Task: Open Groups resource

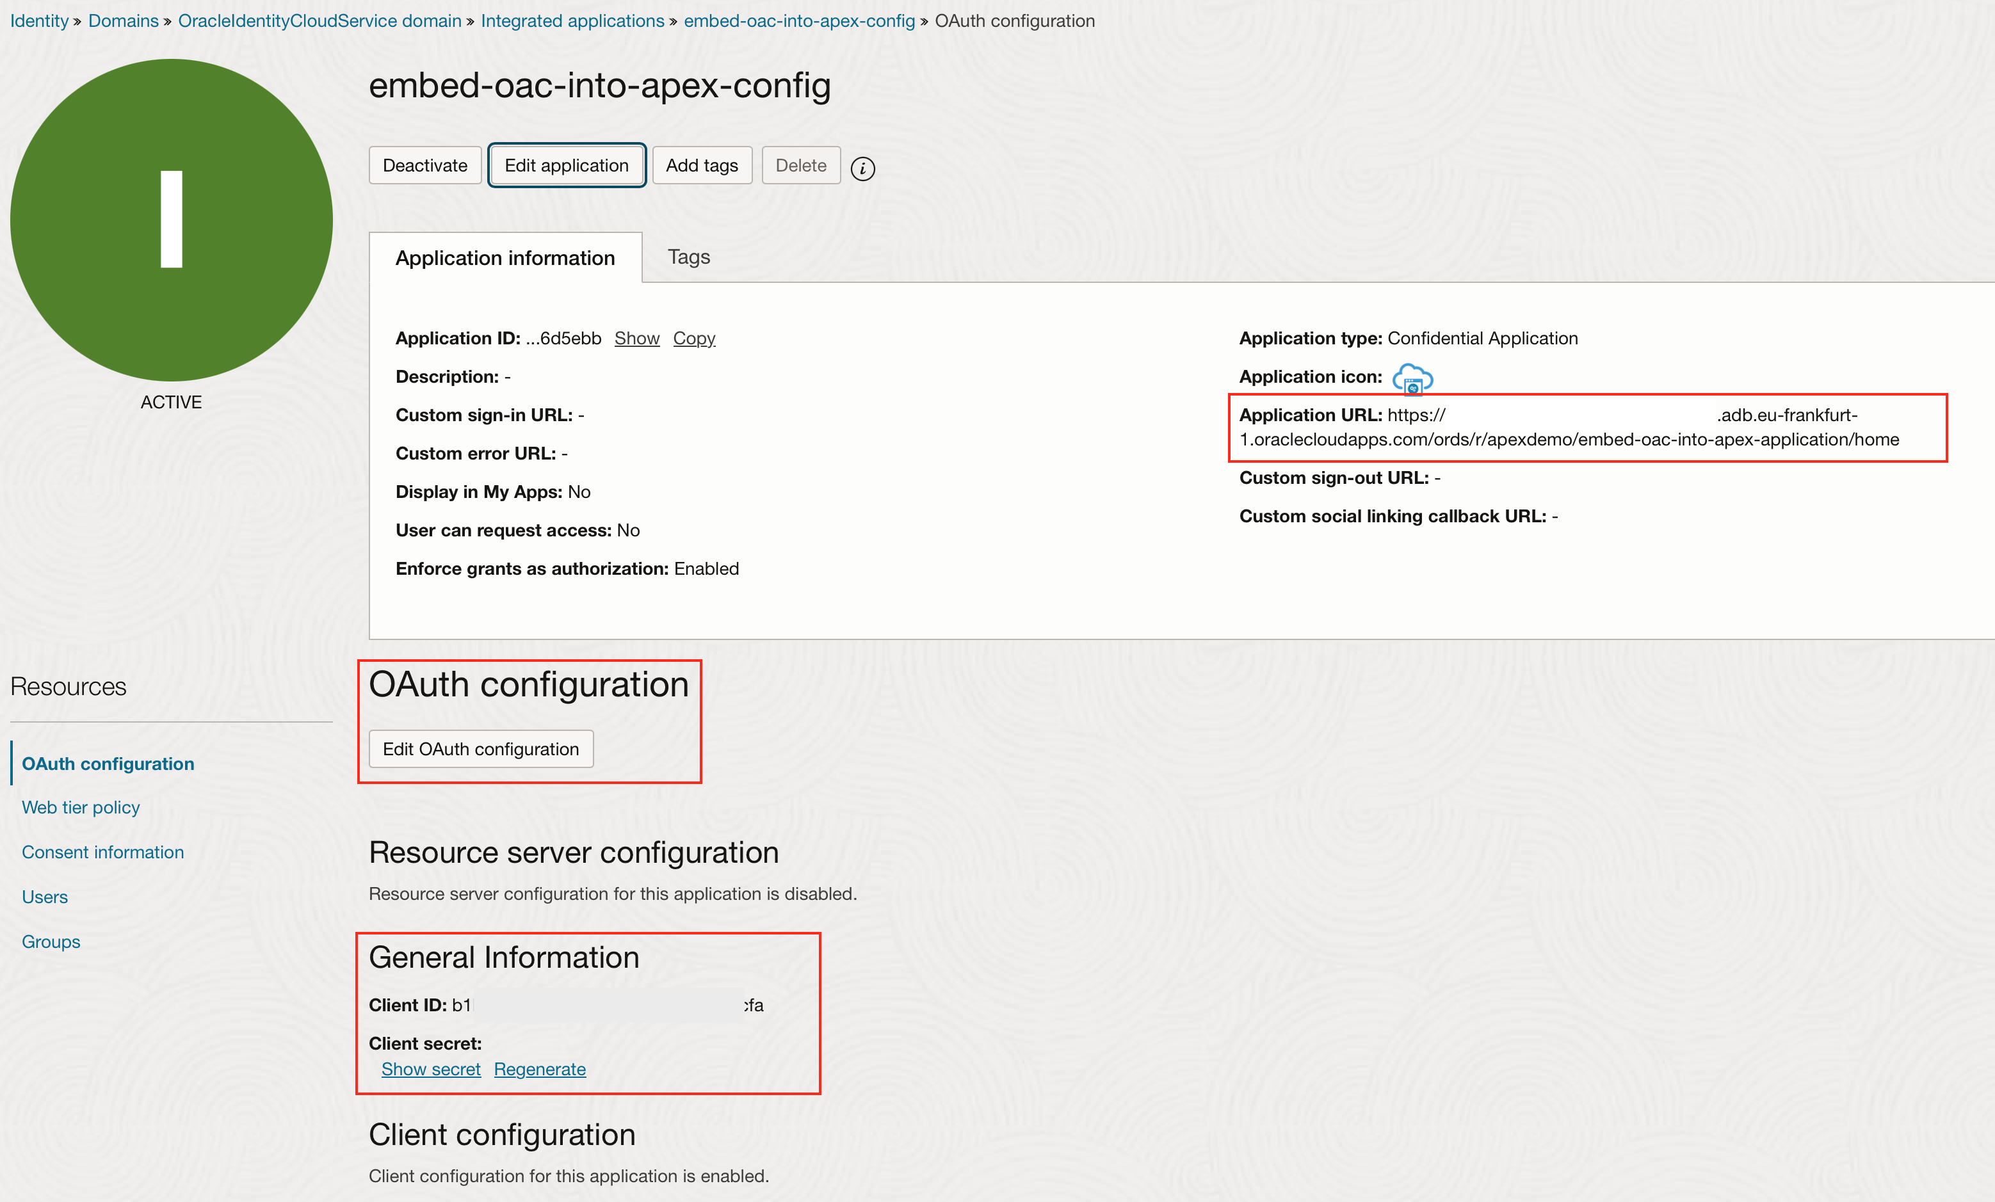Action: pos(50,942)
